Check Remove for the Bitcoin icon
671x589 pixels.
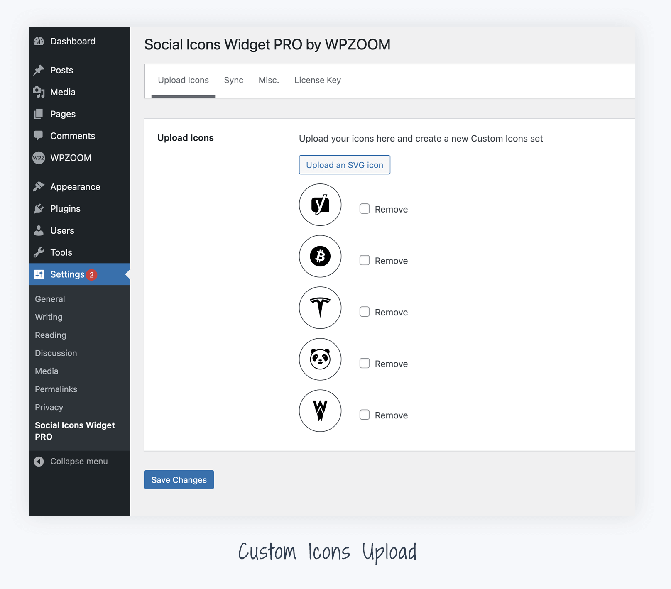pyautogui.click(x=365, y=260)
